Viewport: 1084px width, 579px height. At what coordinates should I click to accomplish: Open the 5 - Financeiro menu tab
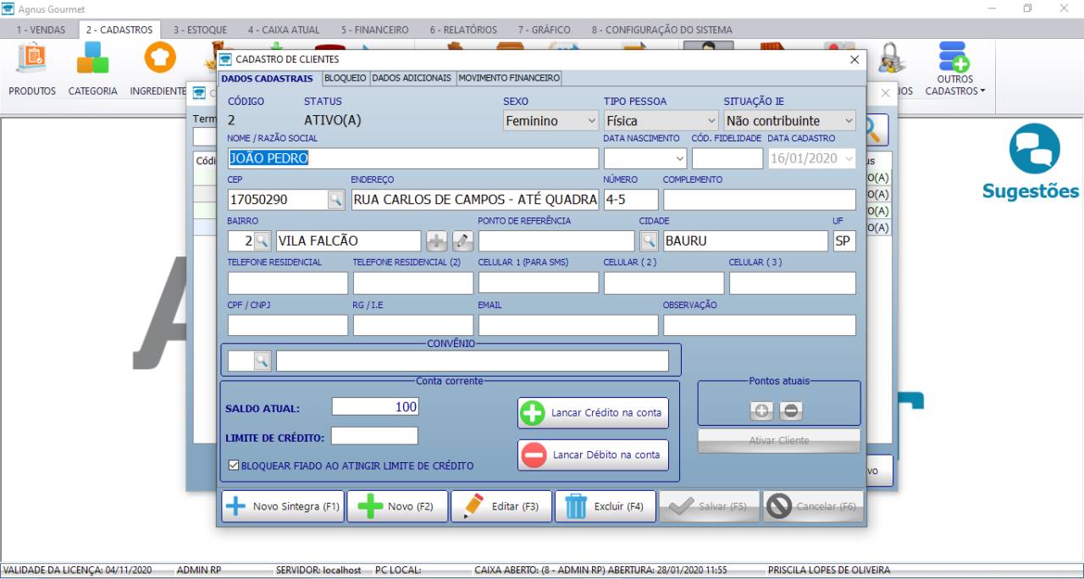[x=374, y=30]
